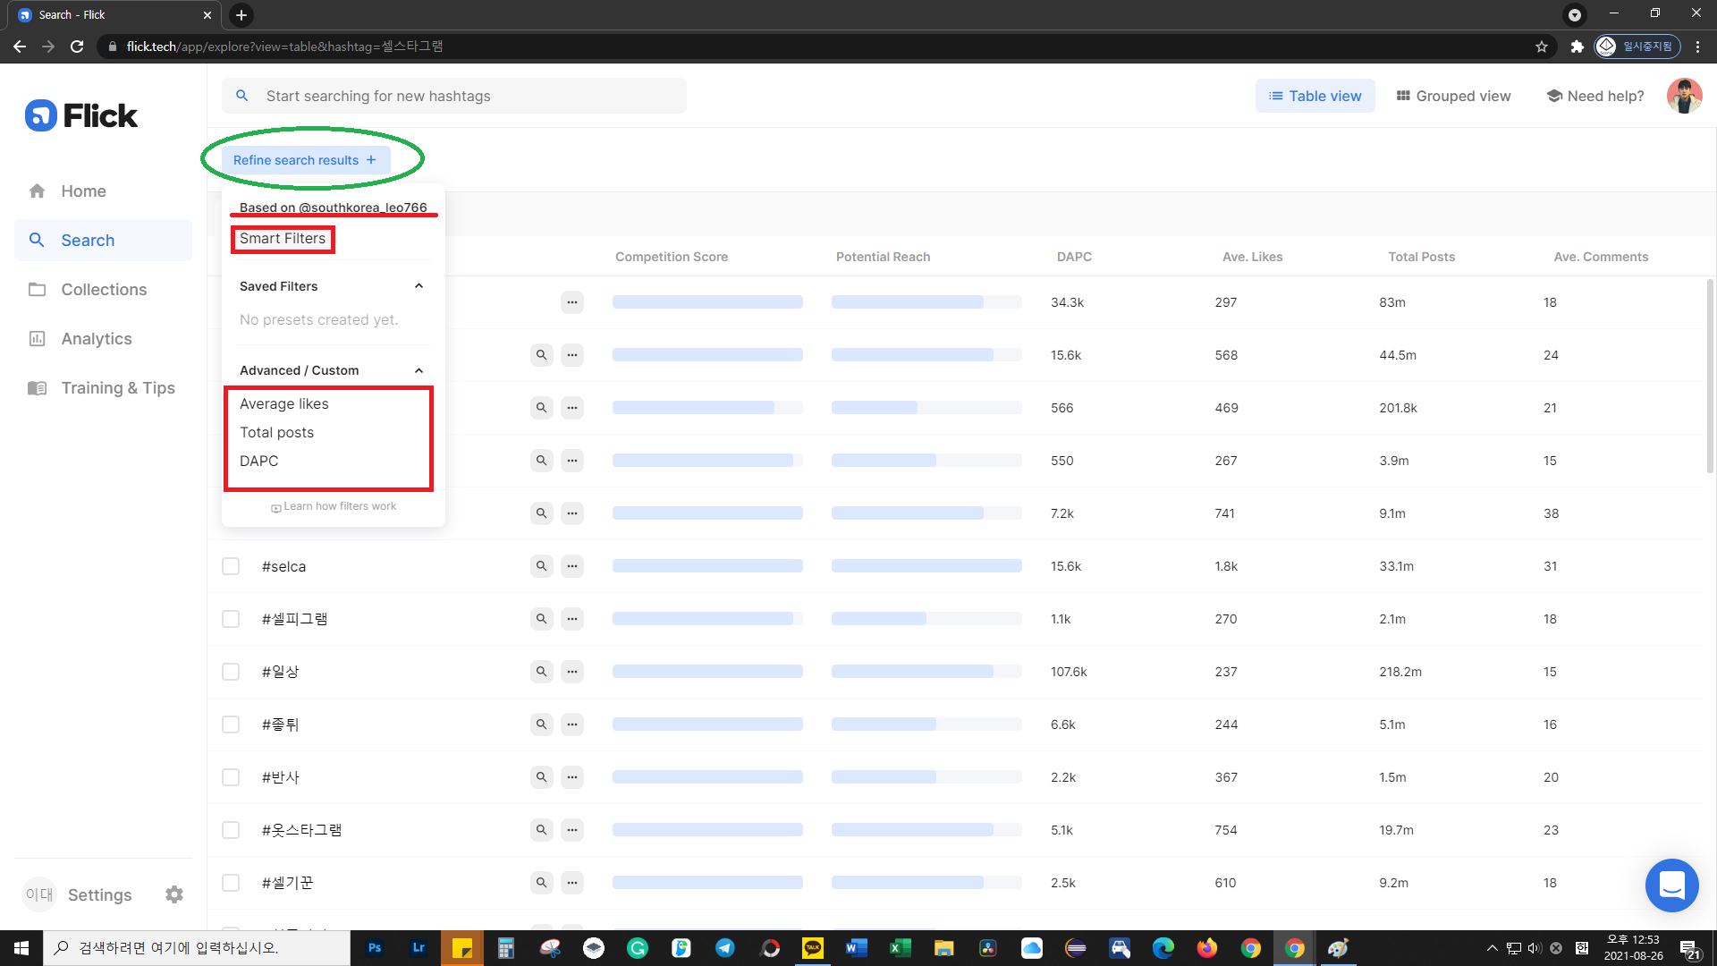
Task: Click Refine search results dropdown
Action: point(305,160)
